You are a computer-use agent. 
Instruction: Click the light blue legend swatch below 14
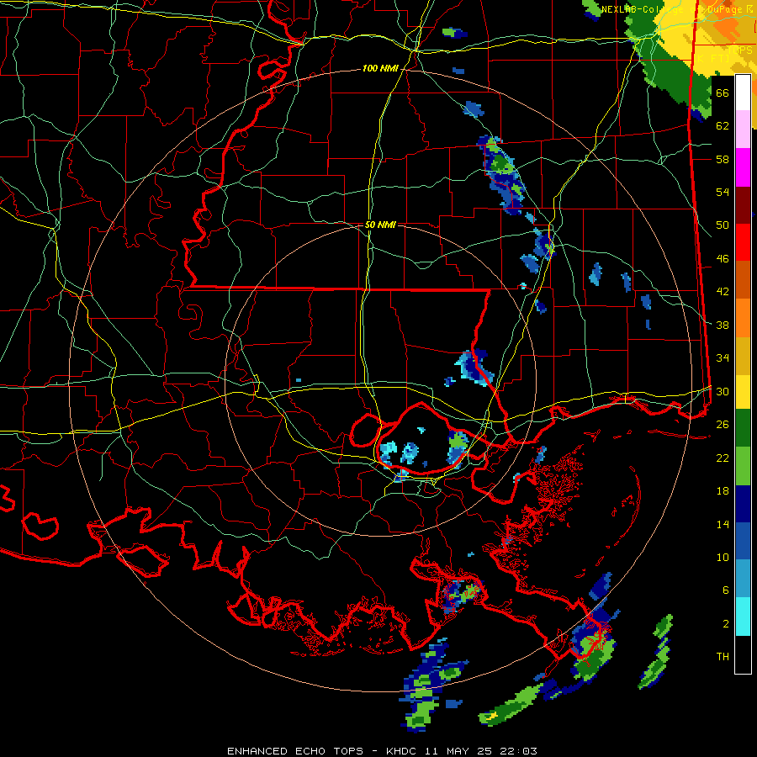click(743, 579)
